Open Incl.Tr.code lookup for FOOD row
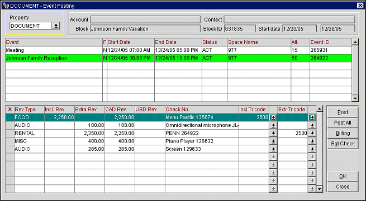The image size is (366, 201). click(273, 117)
